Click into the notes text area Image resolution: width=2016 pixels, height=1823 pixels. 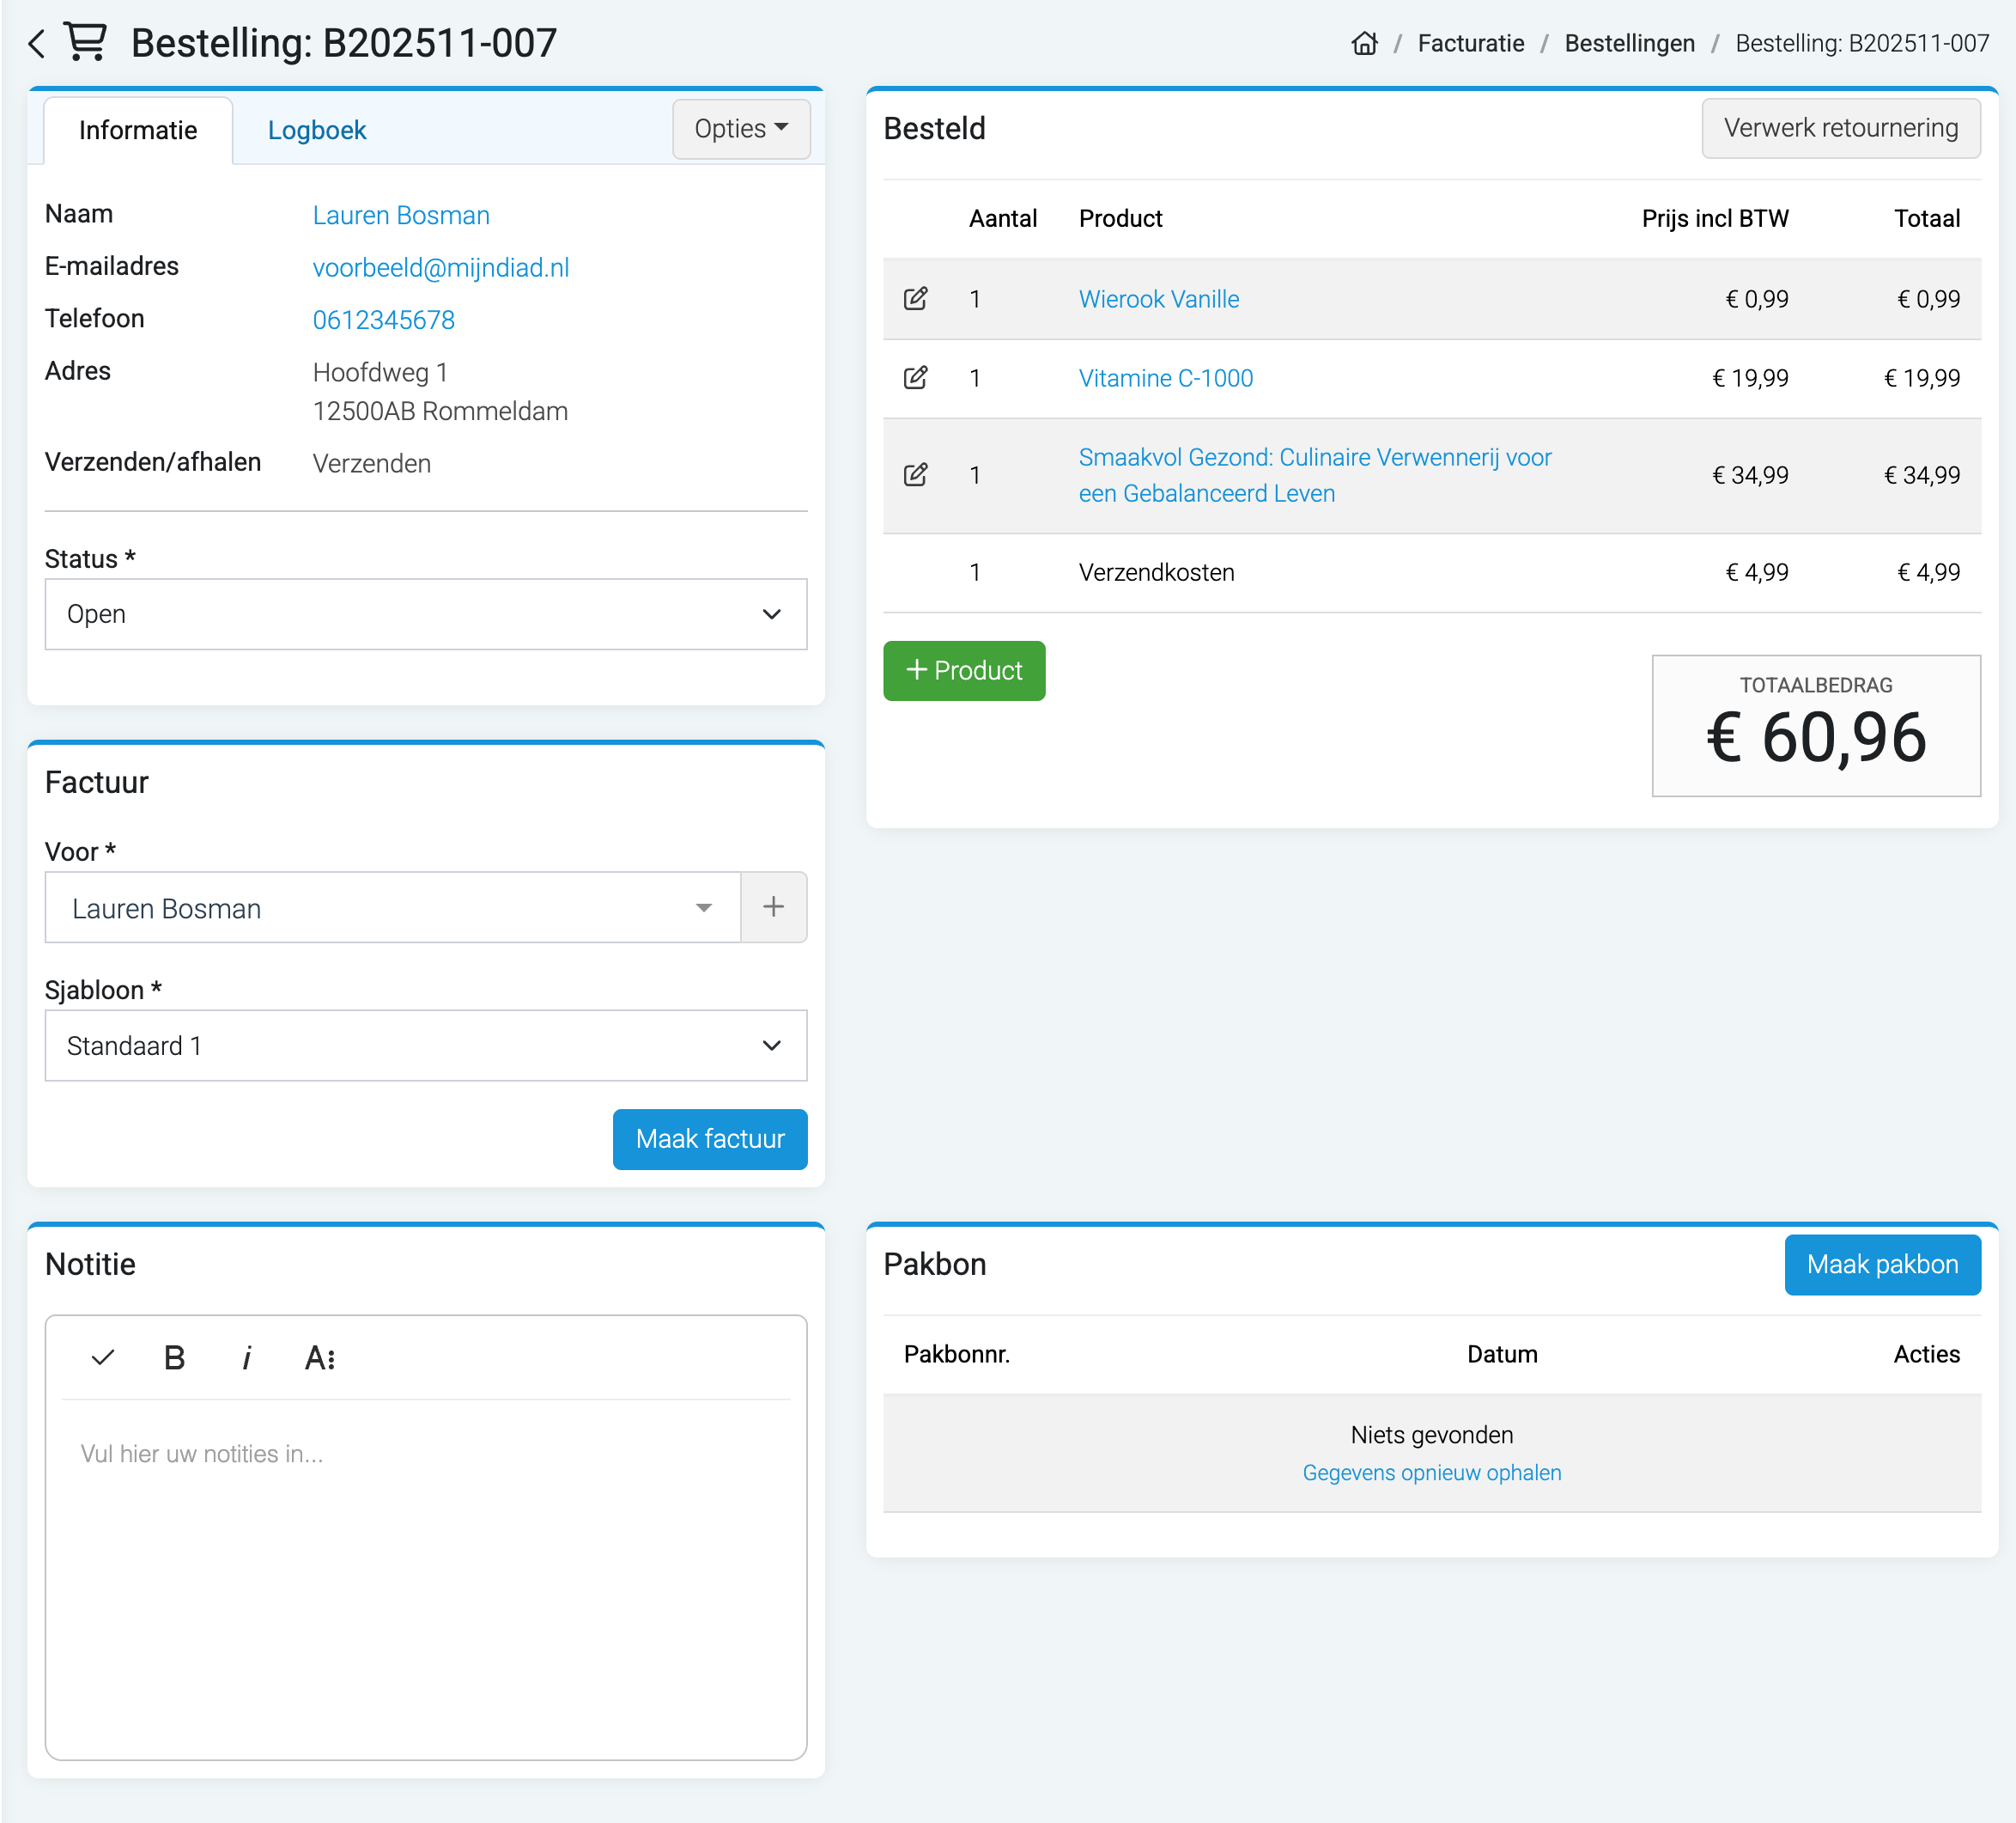click(x=425, y=1571)
